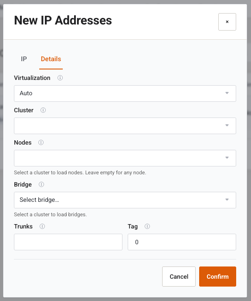Image resolution: width=251 pixels, height=301 pixels.
Task: Click the Tag input field showing 0
Action: point(182,242)
